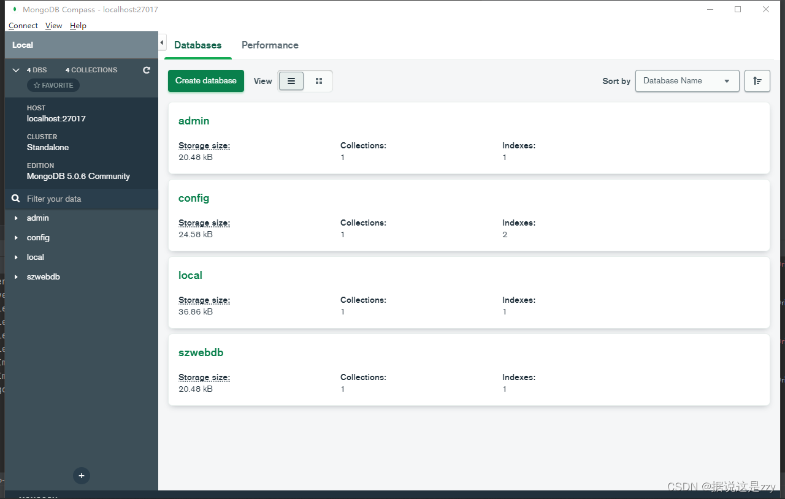Open the szwebdb database card title
This screenshot has width=785, height=499.
click(x=201, y=352)
